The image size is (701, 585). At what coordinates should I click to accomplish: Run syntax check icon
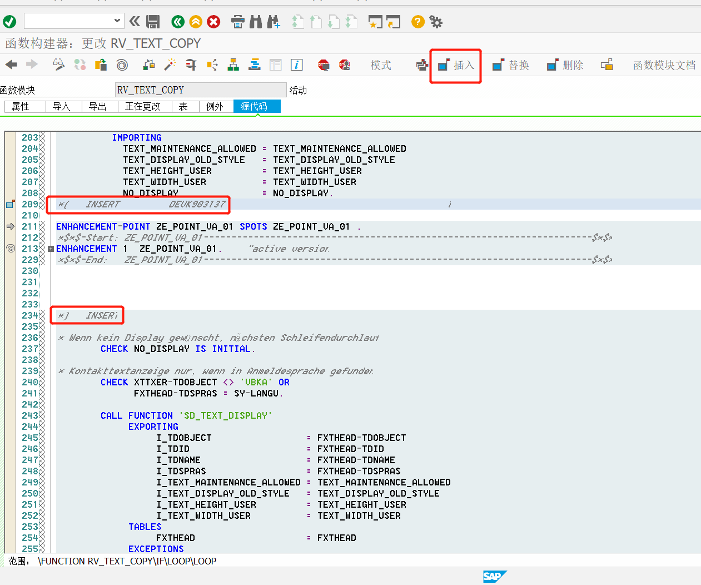[x=149, y=65]
